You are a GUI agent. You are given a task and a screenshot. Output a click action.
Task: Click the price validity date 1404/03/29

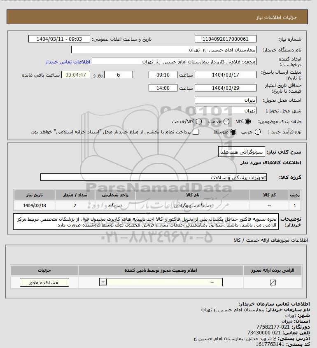(225, 88)
